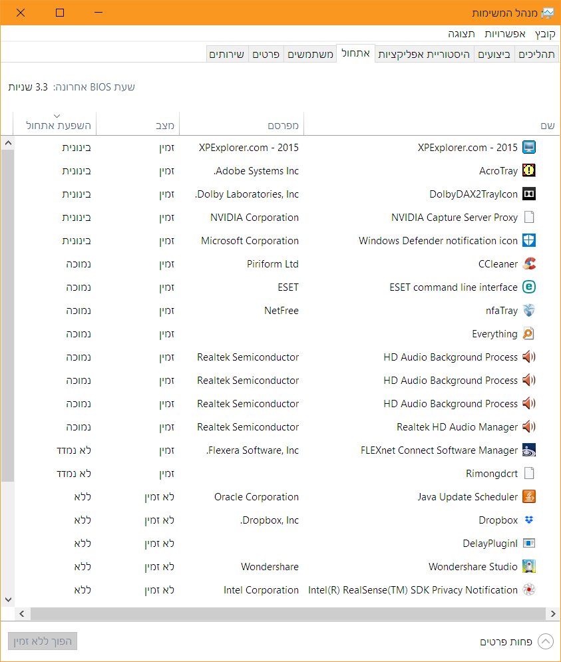Switch to the Services tab (שירותים)

(x=227, y=55)
